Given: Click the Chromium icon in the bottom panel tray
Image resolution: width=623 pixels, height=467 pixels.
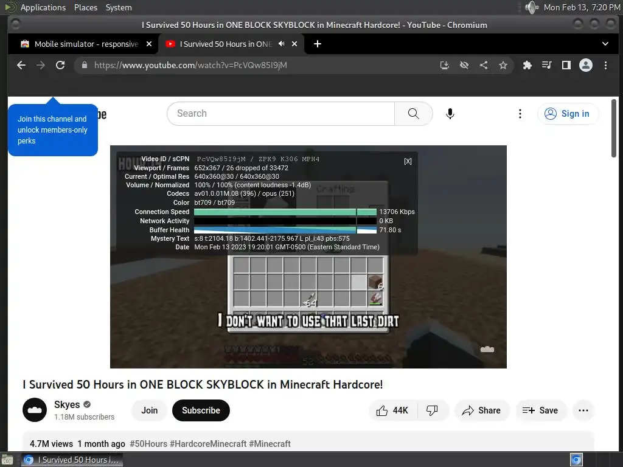Looking at the screenshot, I should click(576, 460).
